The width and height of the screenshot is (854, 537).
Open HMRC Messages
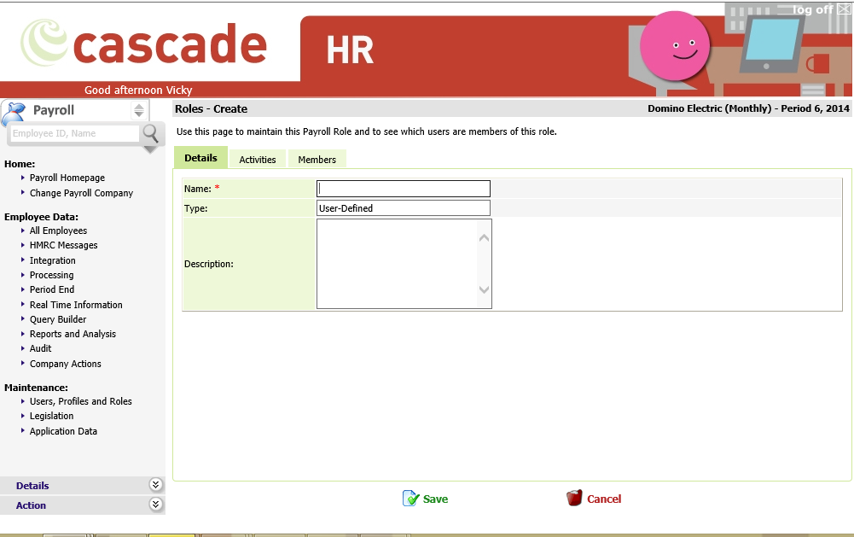click(x=64, y=245)
